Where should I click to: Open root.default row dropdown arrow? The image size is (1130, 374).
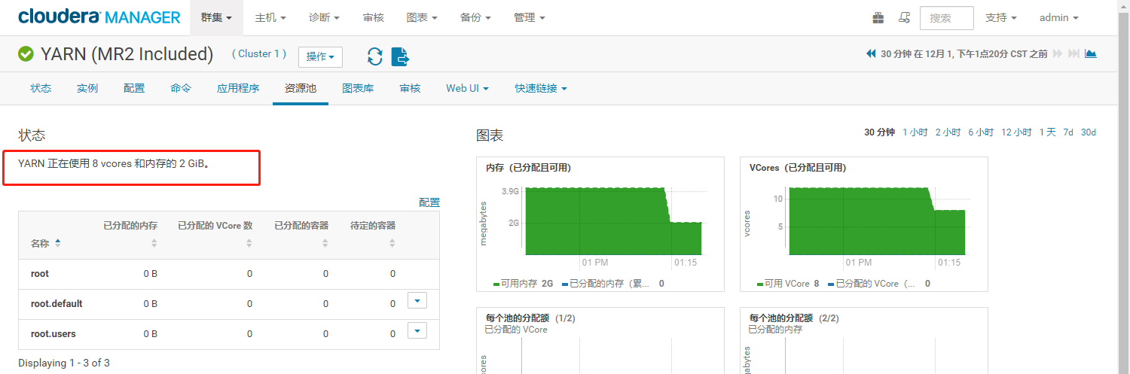(x=417, y=300)
